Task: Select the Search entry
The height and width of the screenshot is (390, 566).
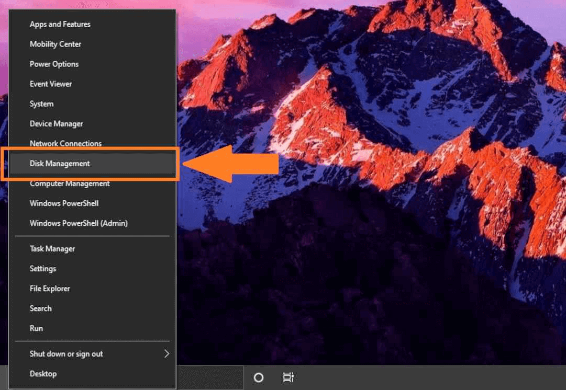Action: click(x=40, y=308)
